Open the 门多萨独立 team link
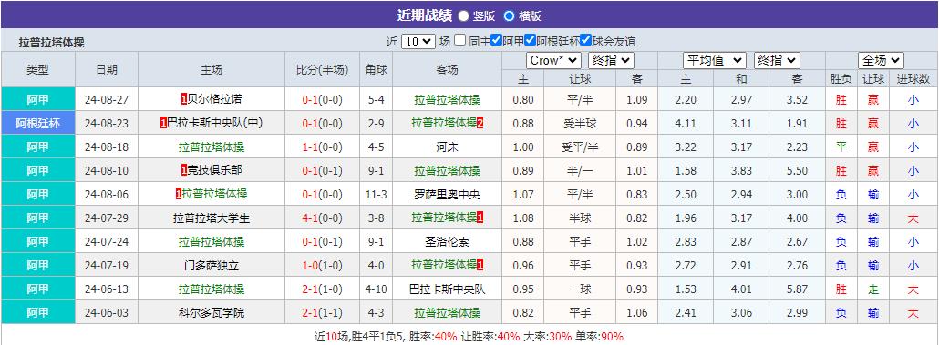The width and height of the screenshot is (939, 345). pos(212,266)
